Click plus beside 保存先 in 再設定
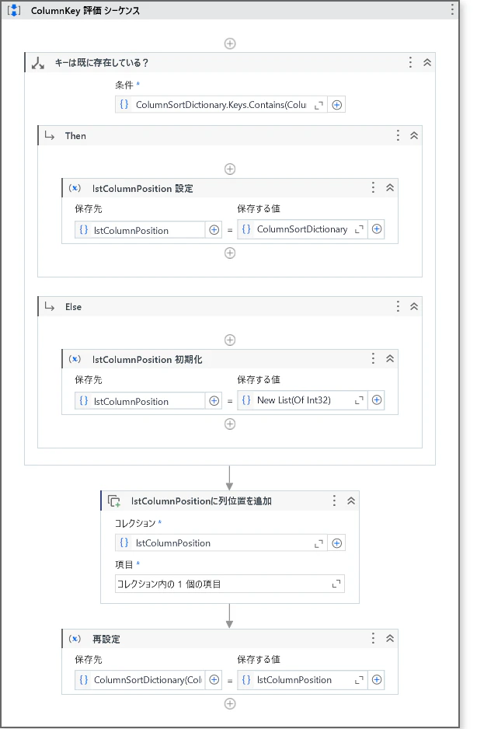This screenshot has width=477, height=729. tap(214, 680)
